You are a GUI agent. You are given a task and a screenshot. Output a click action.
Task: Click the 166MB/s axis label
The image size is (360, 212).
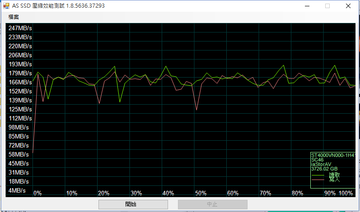pos(20,82)
